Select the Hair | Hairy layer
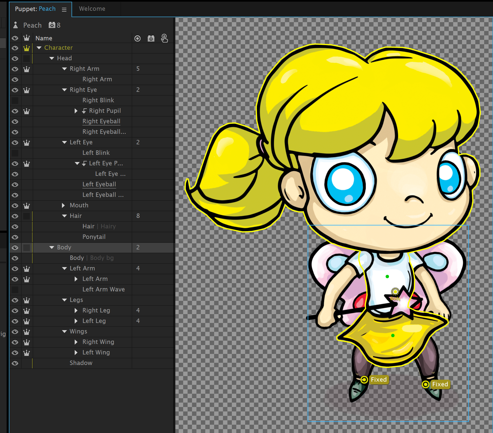This screenshot has height=433, width=493. click(99, 226)
